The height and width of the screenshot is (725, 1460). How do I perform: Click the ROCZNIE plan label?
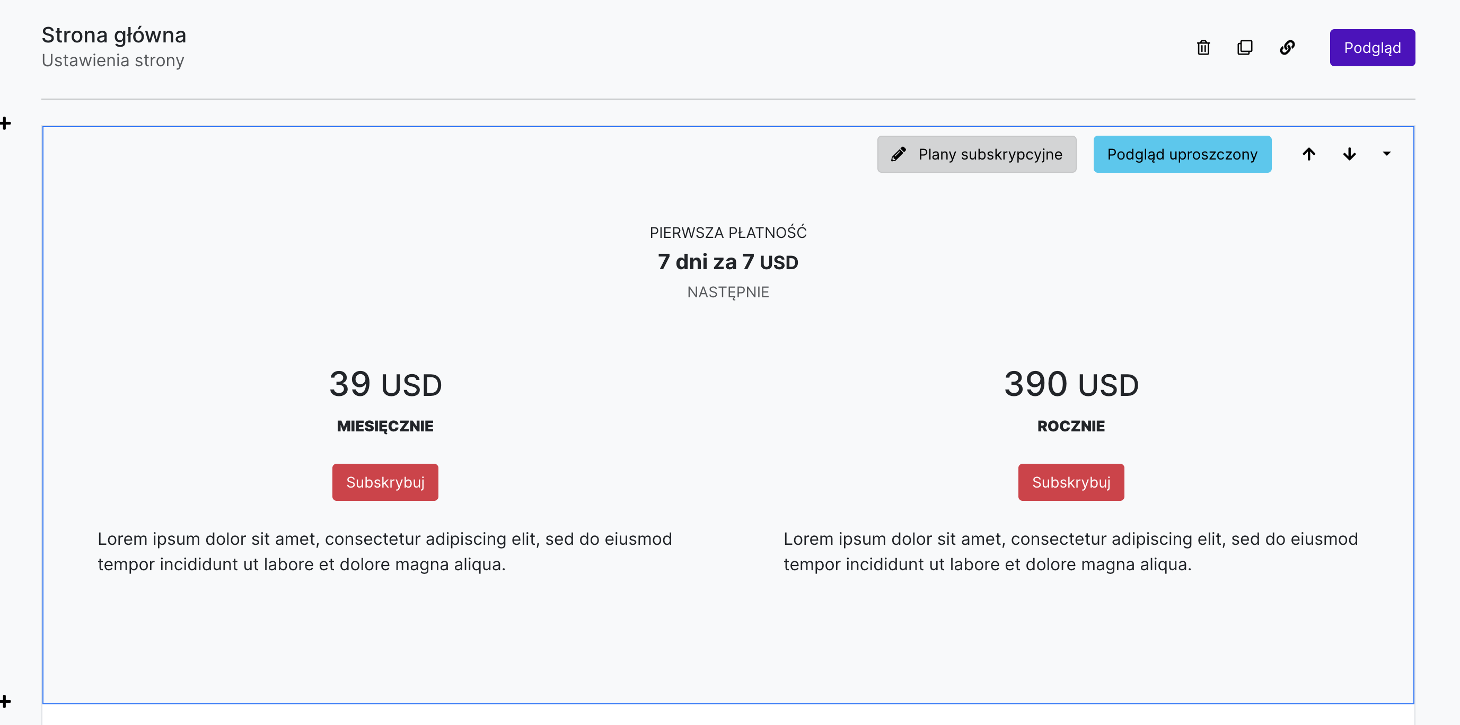click(1071, 426)
